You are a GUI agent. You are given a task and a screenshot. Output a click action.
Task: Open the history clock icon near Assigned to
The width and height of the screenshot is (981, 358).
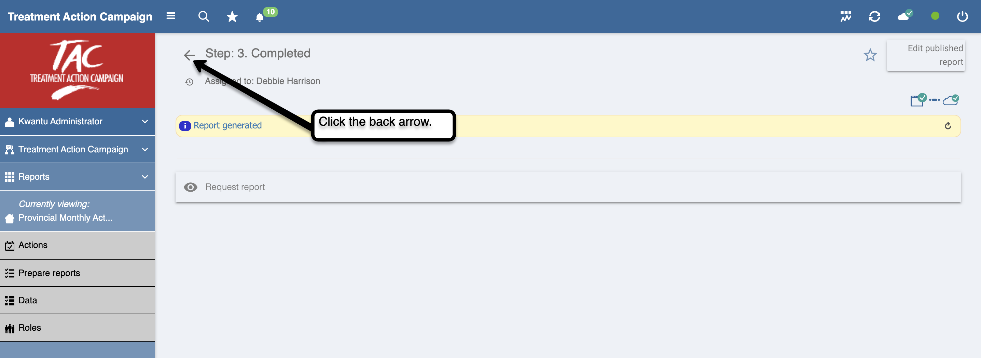tap(189, 82)
